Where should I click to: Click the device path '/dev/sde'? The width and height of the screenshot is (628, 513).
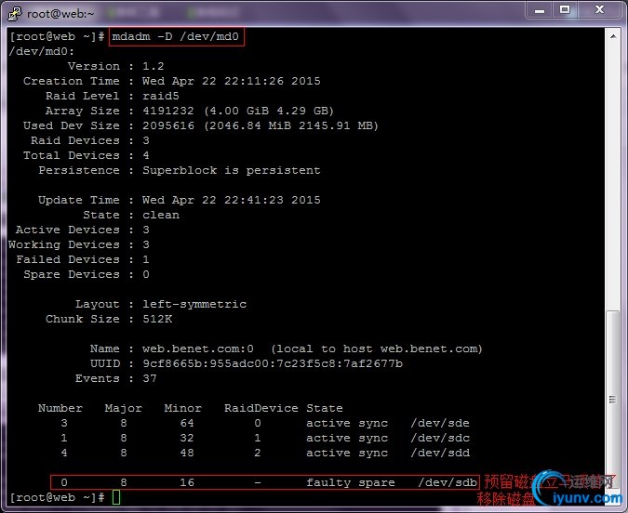coord(440,423)
